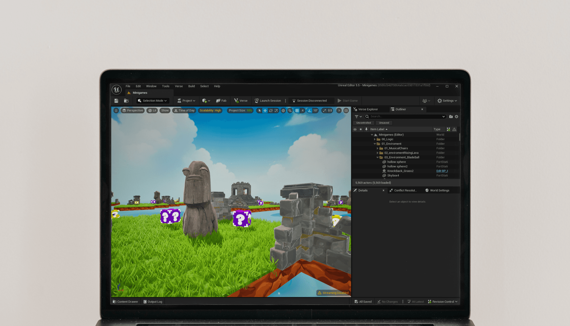
Task: Click the Outliner add folder icon
Action: coord(451,116)
